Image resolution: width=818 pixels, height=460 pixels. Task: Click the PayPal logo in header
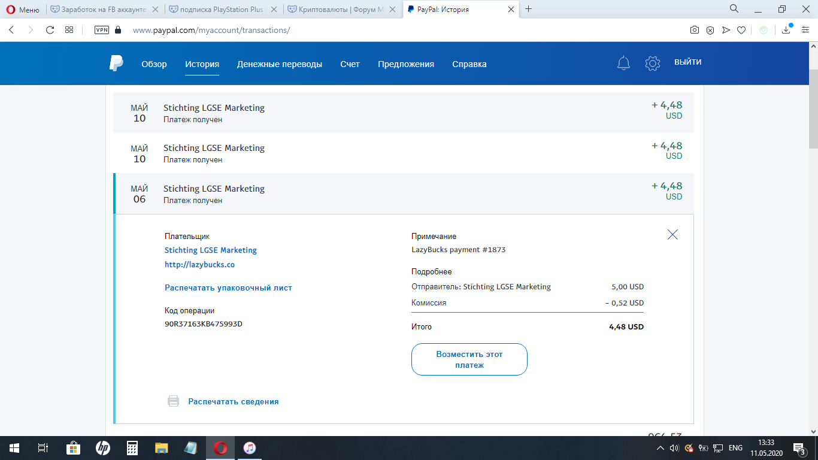tap(116, 63)
